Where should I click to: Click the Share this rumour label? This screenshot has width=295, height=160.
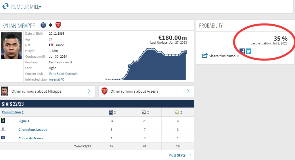(x=224, y=56)
